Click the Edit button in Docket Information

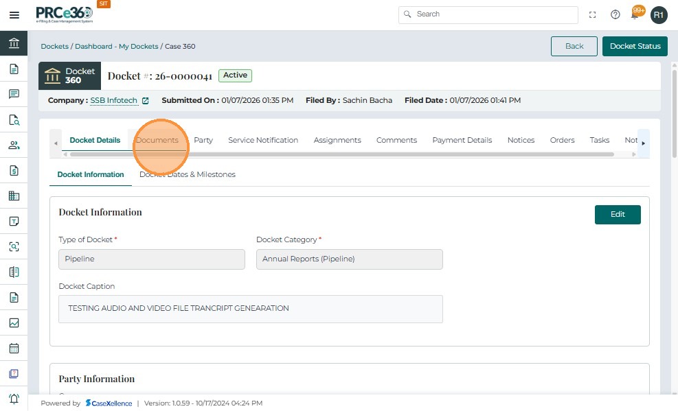(x=618, y=214)
